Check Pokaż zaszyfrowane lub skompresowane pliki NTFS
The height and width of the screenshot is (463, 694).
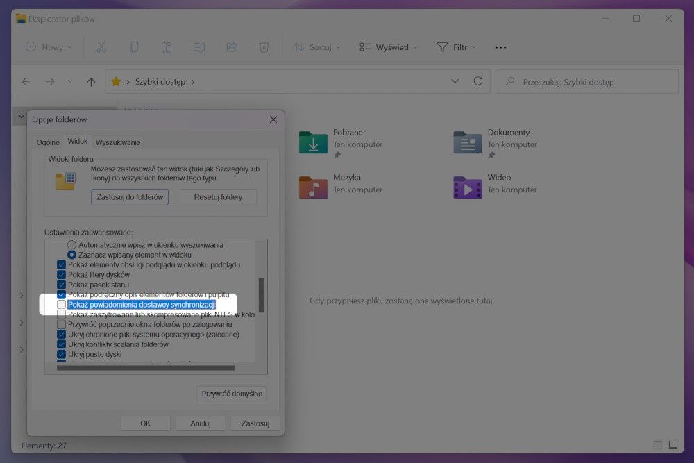point(62,314)
